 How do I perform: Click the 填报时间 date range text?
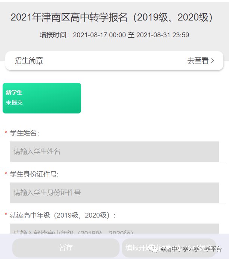(x=114, y=35)
